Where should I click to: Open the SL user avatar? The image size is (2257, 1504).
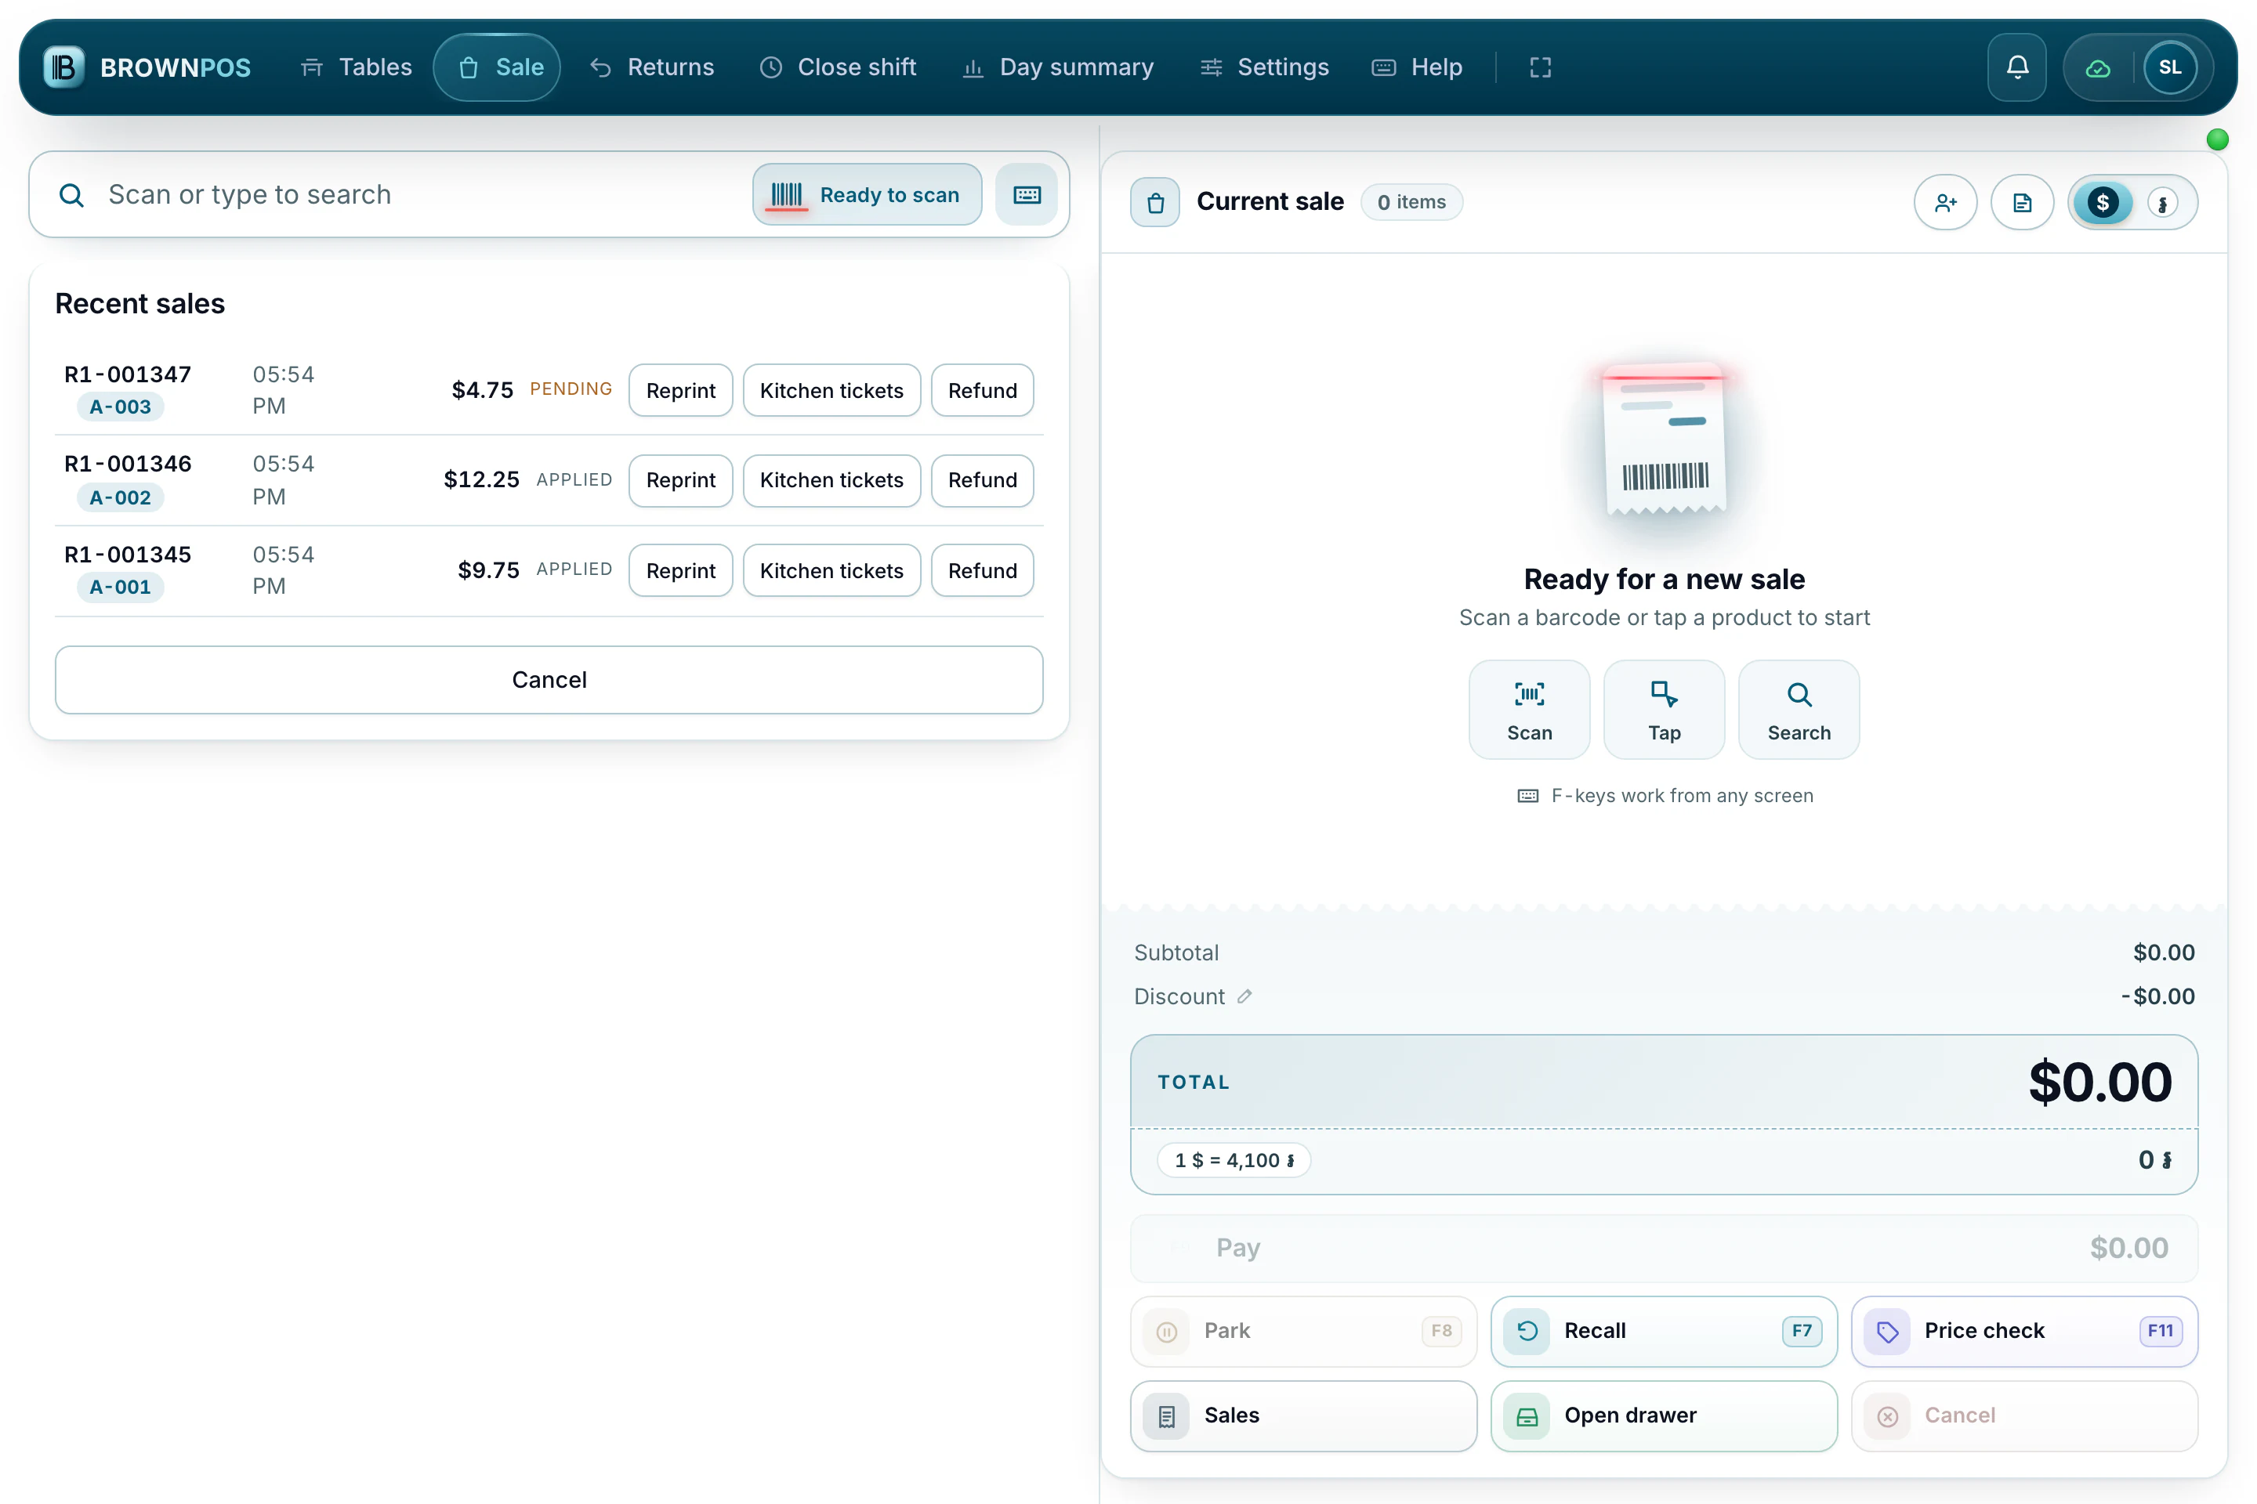[x=2170, y=67]
